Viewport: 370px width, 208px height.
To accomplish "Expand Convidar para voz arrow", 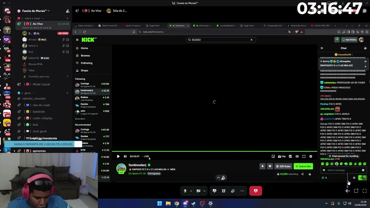I will tap(67, 77).
